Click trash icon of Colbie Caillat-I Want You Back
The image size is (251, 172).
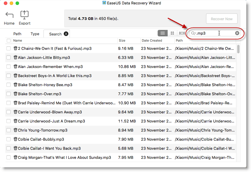point(15,148)
